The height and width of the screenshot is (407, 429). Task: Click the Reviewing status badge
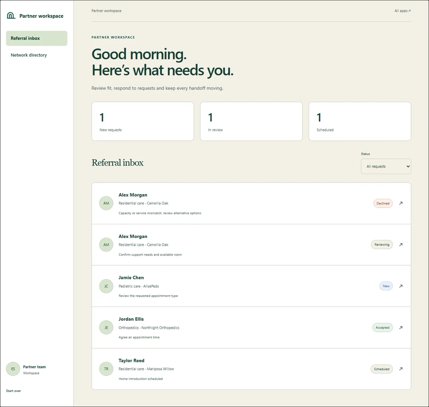[x=382, y=245]
